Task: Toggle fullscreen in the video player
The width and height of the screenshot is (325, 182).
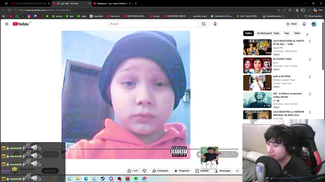Action: (234, 154)
